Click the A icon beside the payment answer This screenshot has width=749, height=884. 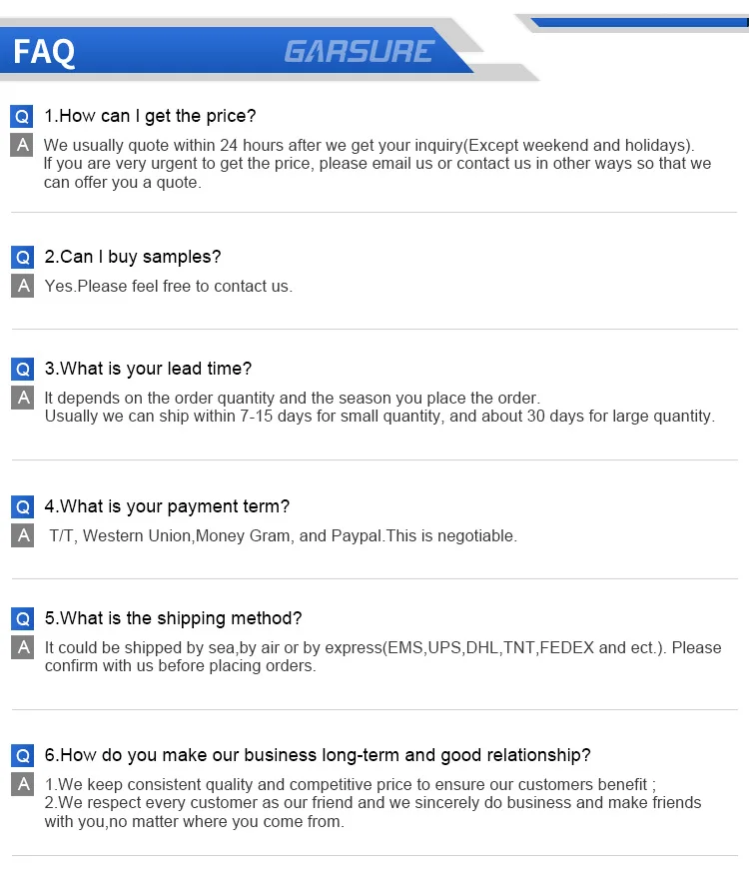coord(23,535)
